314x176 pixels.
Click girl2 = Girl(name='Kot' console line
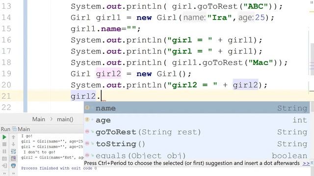(x=52, y=157)
